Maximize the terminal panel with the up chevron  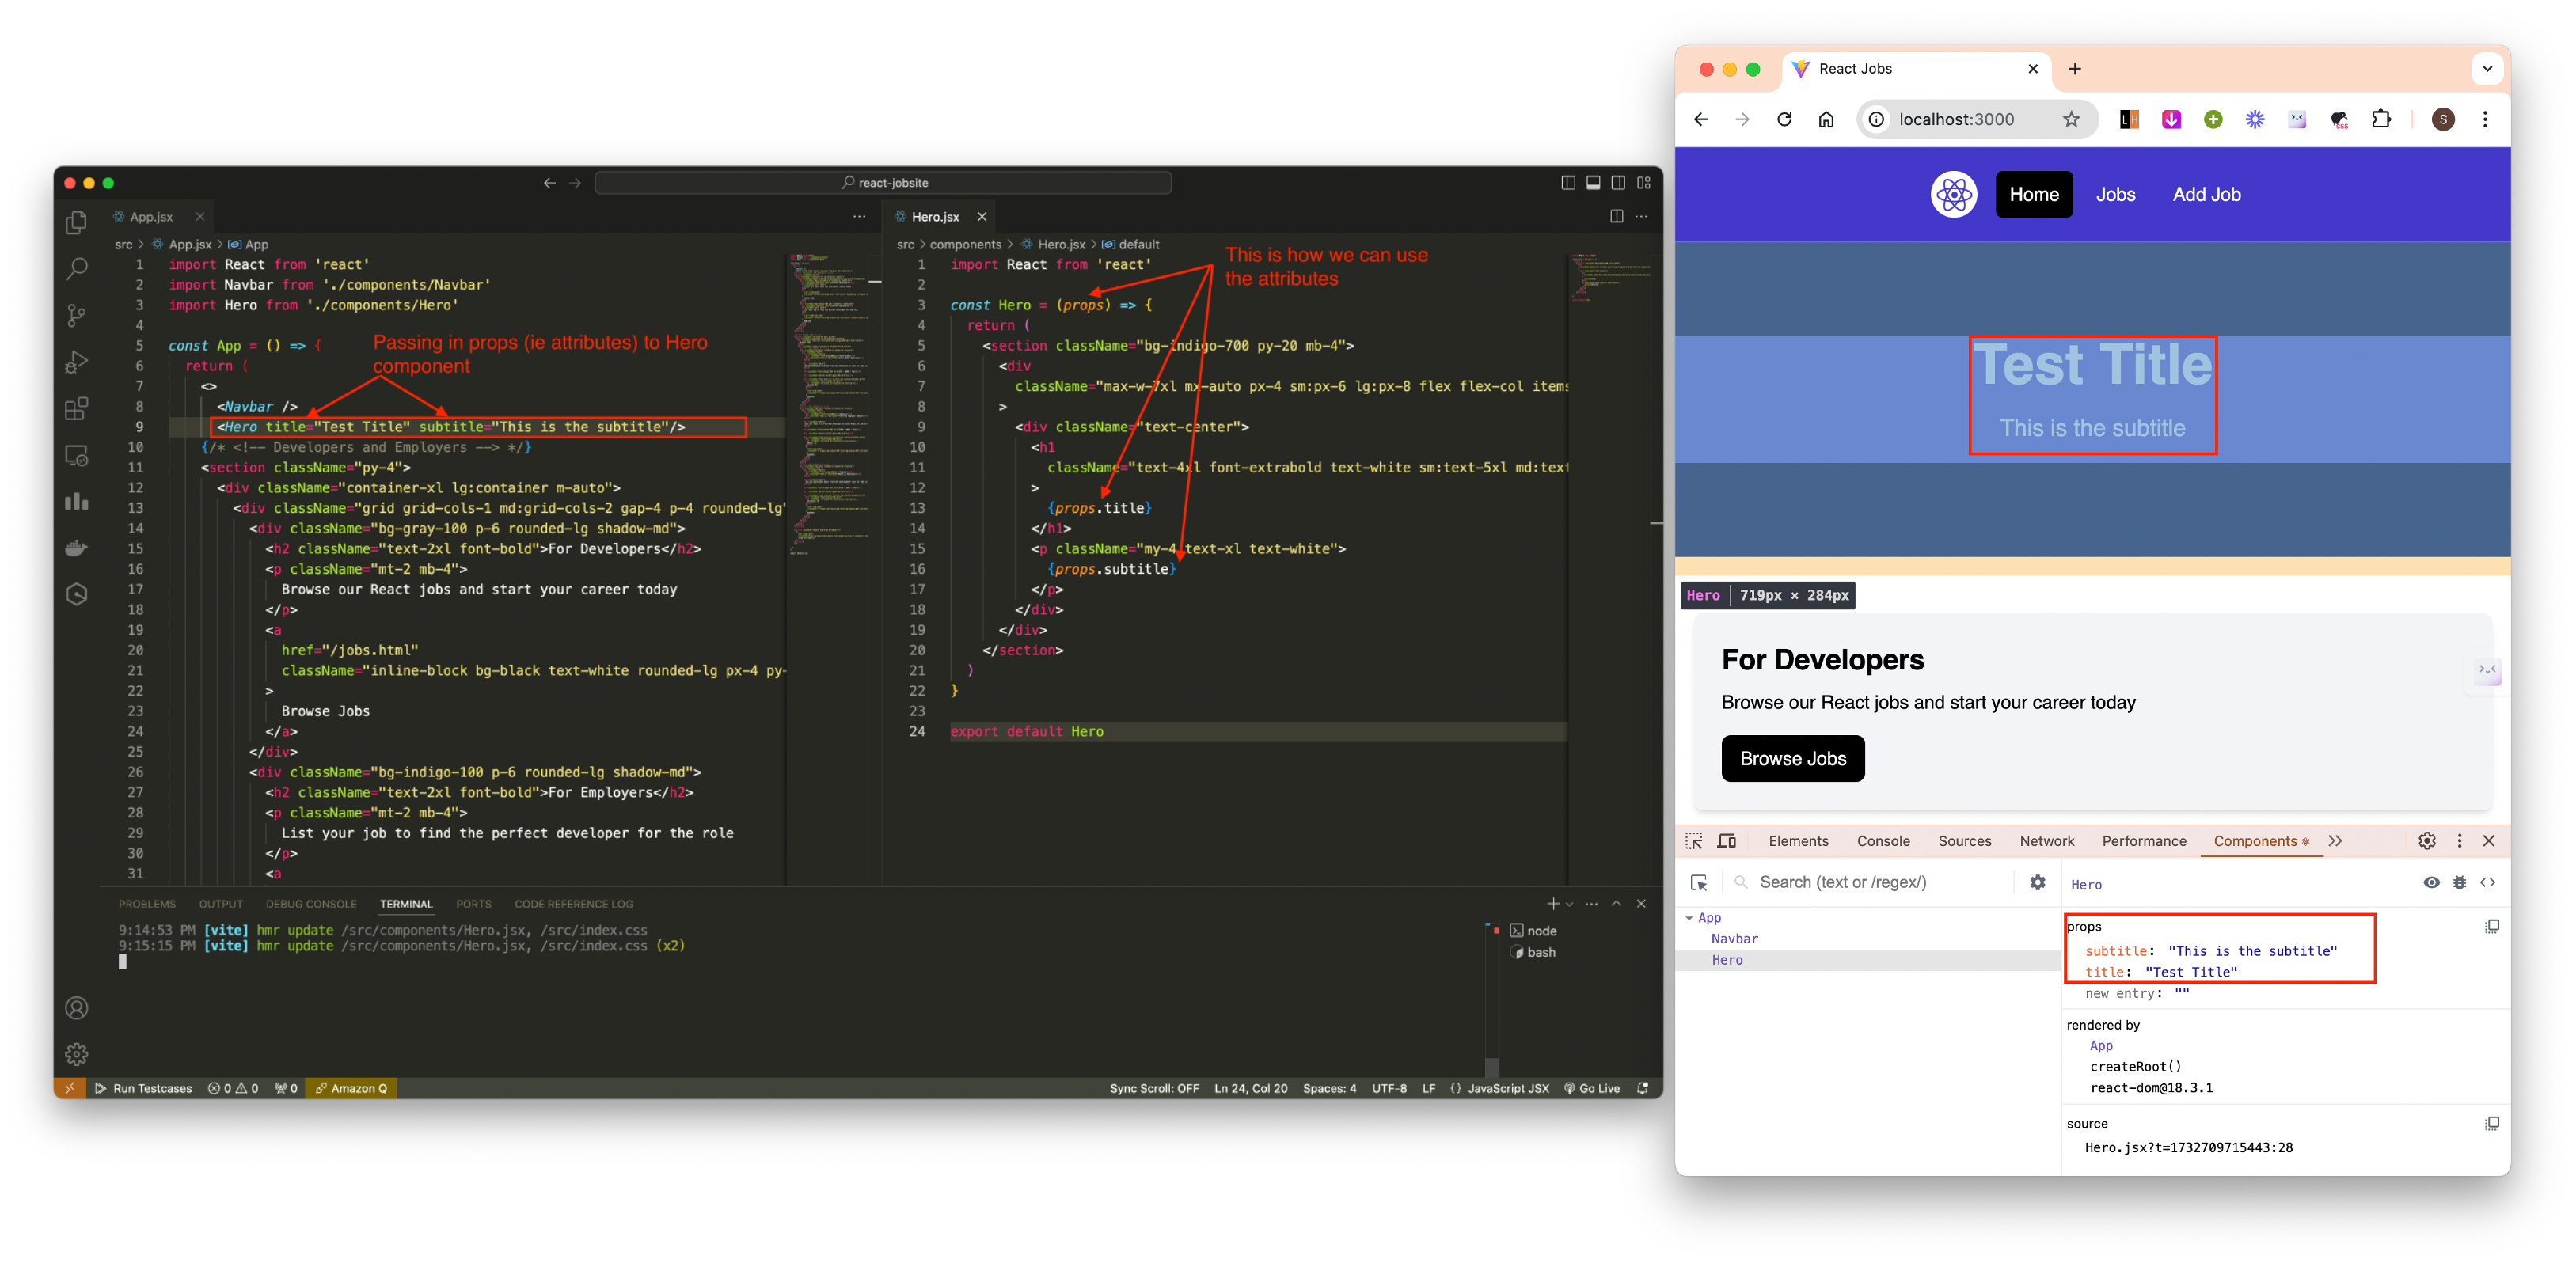pyautogui.click(x=1616, y=904)
